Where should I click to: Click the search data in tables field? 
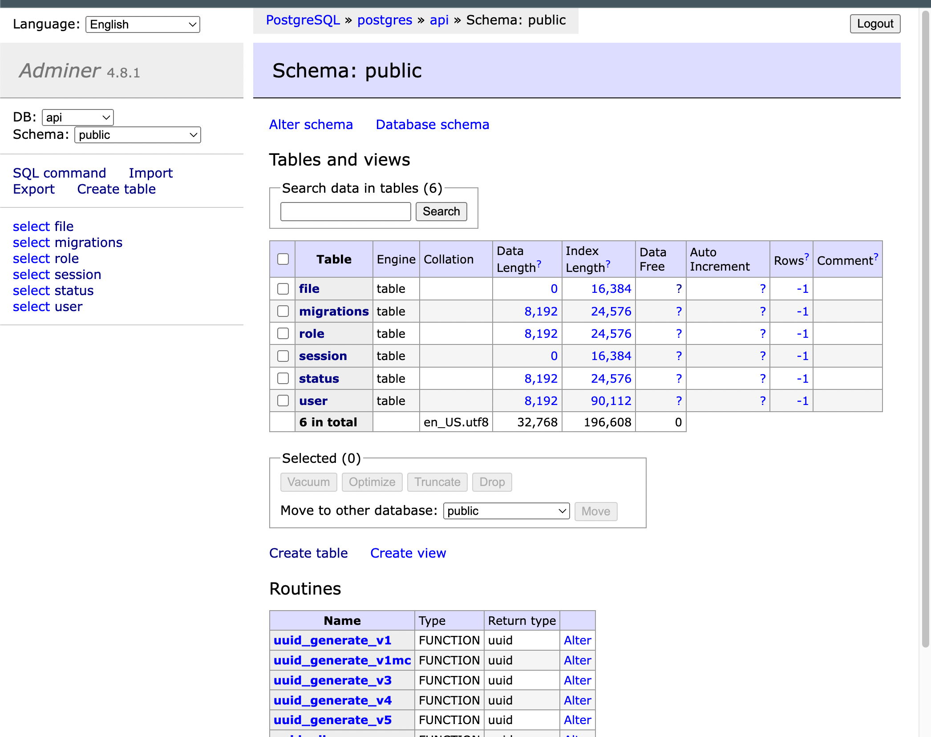click(x=345, y=211)
